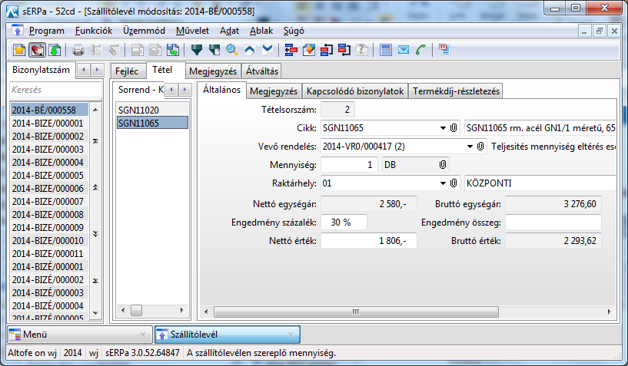Click the green phone call icon
Viewport: 628px width, 366px height.
420,51
